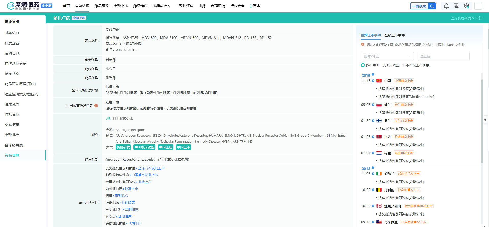
Task: Open the 市场与准入 menu
Action: (x=162, y=6)
